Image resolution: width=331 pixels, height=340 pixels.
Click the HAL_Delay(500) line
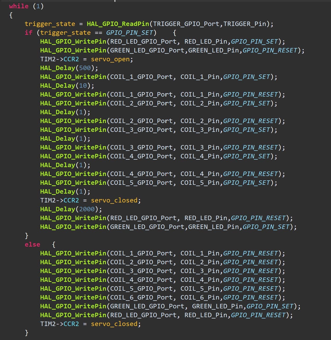[x=69, y=68]
